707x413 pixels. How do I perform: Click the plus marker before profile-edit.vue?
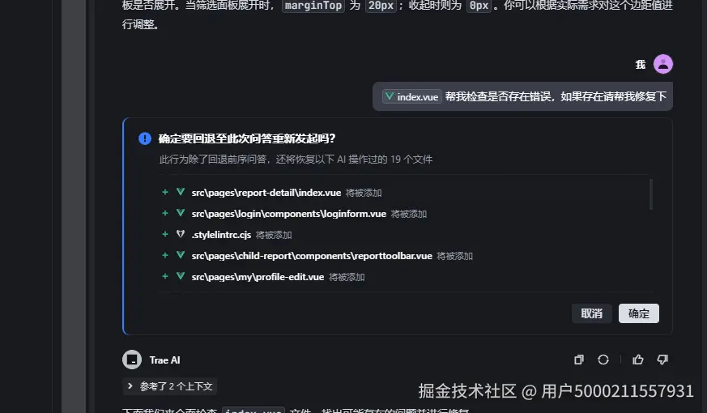click(x=165, y=276)
